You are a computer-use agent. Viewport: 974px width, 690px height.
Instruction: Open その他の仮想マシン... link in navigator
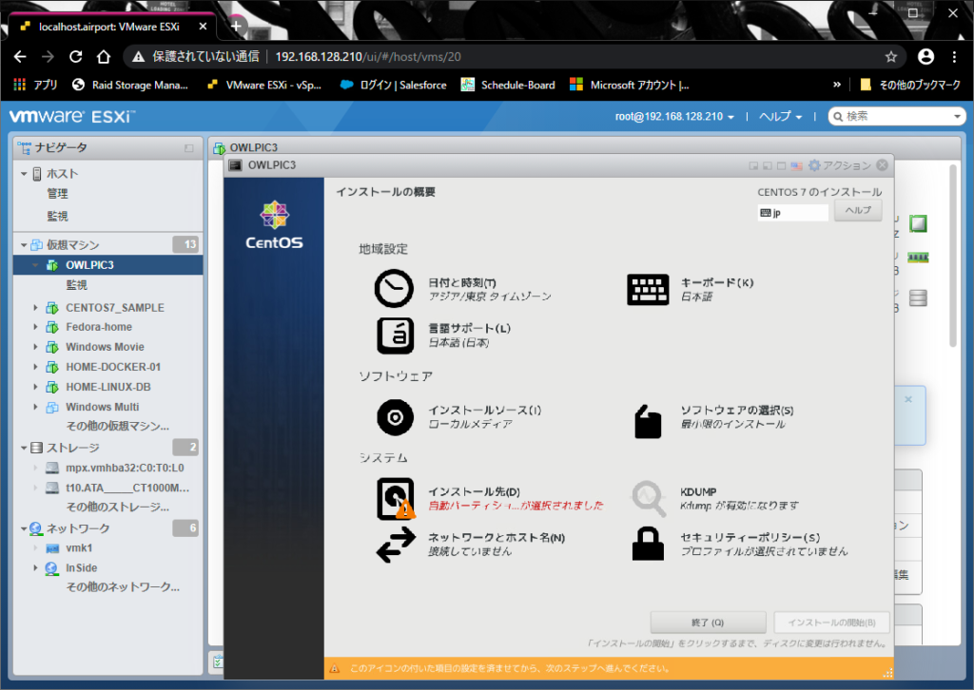[x=117, y=427]
